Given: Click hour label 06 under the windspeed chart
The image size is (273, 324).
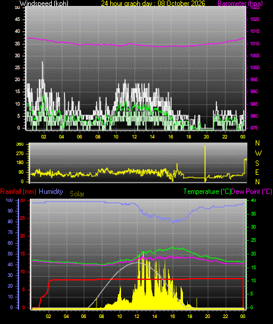Looking at the screenshot, I should click(79, 137).
